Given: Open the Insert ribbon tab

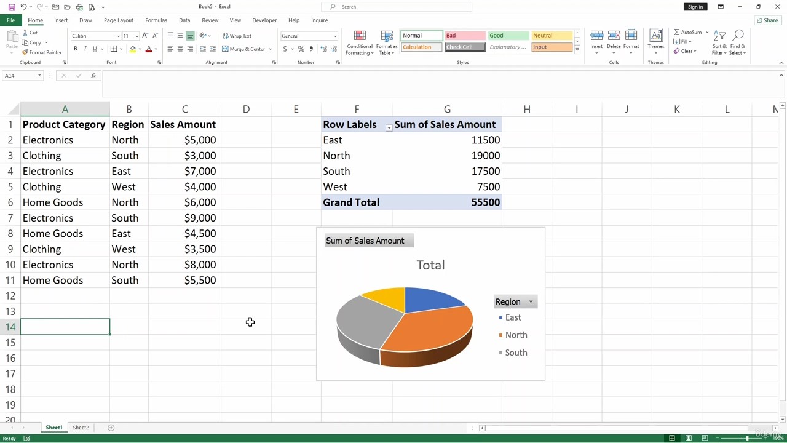Looking at the screenshot, I should tap(61, 20).
